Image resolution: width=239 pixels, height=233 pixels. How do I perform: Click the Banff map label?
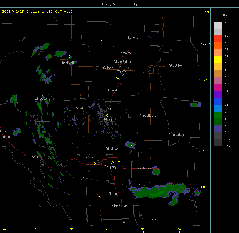click(x=34, y=157)
